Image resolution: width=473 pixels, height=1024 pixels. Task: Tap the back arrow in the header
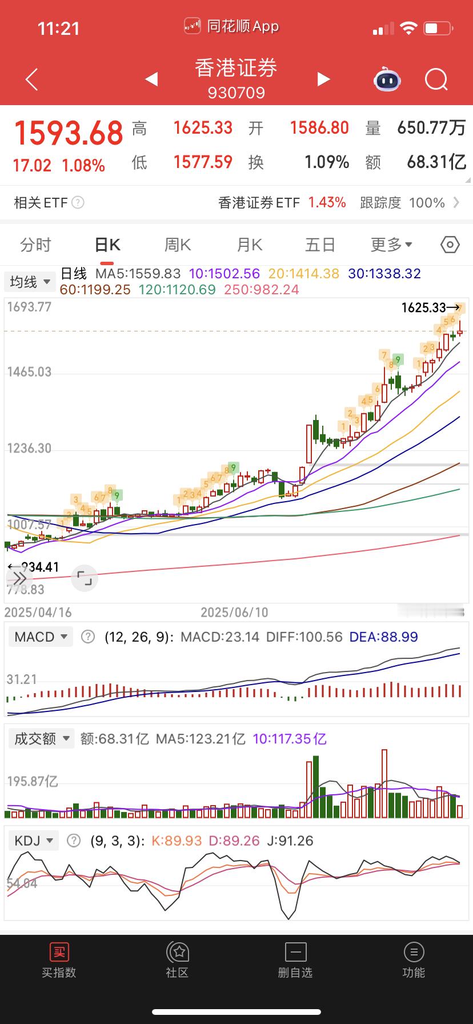[x=32, y=79]
